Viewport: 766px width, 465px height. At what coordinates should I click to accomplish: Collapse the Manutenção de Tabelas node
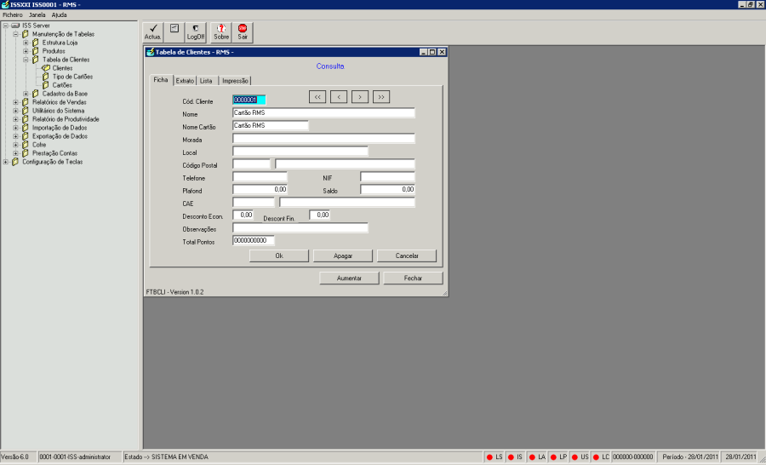click(15, 34)
